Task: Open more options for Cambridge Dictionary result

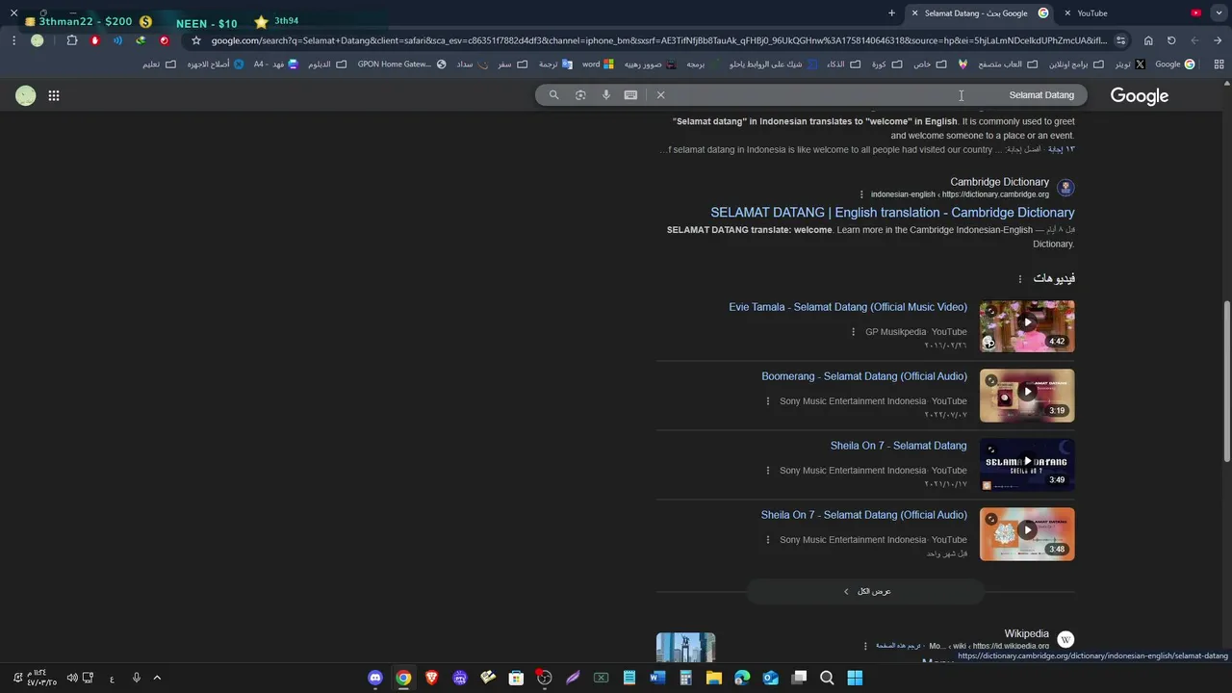Action: (x=861, y=194)
